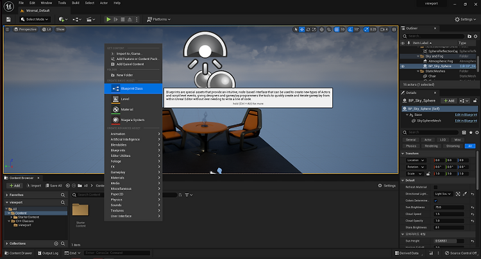
Task: Click the Save current level icon
Action: coord(8,19)
